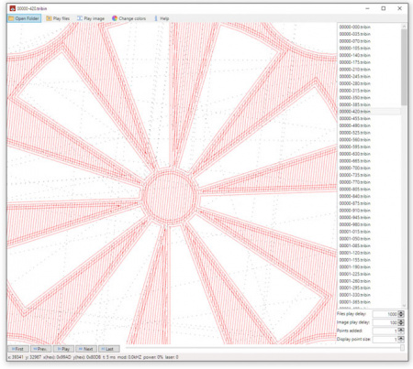This screenshot has width=413, height=369.
Task: Click the Play image toolbar icon
Action: 80,18
